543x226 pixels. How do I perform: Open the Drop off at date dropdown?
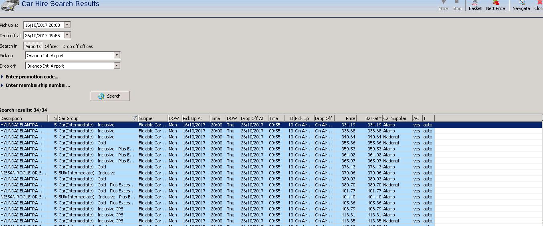coord(67,35)
